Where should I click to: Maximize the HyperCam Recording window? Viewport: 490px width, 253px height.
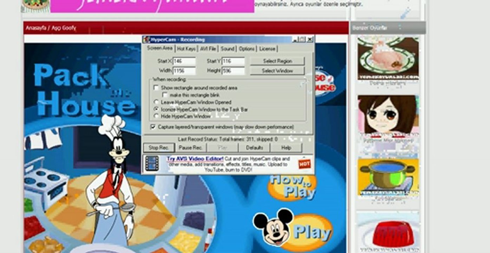302,39
